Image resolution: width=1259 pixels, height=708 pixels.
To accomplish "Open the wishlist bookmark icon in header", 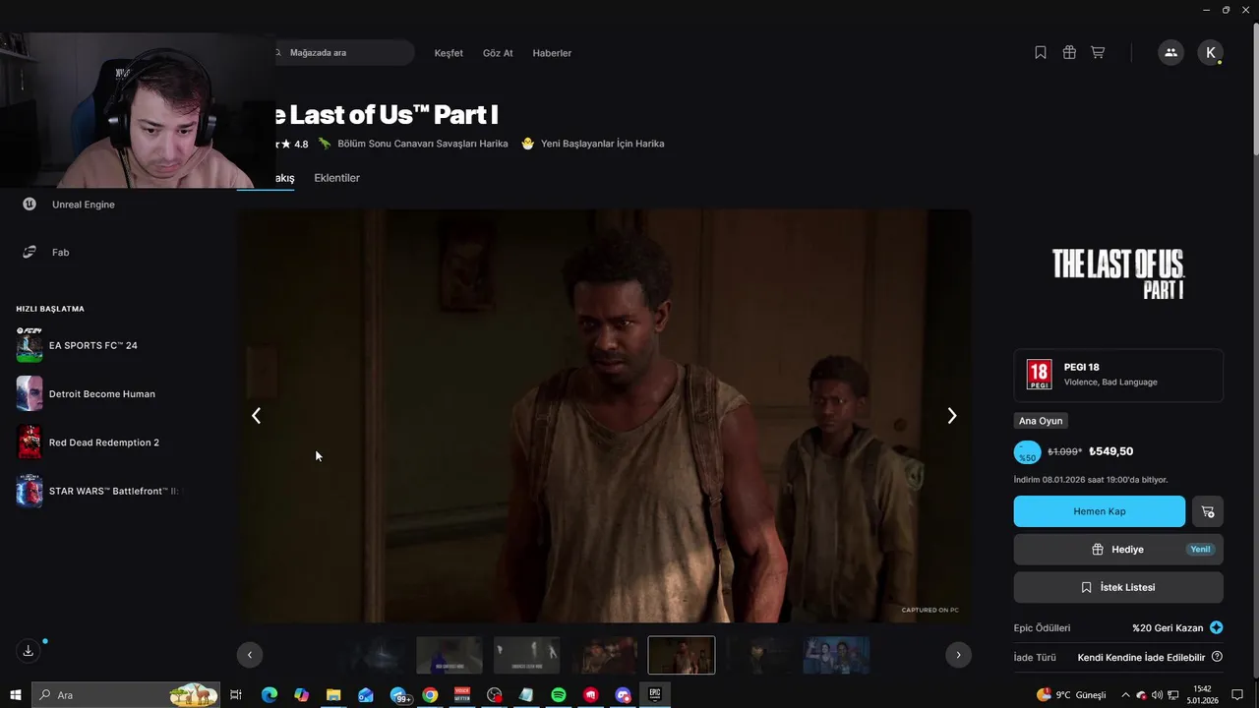I will point(1041,53).
